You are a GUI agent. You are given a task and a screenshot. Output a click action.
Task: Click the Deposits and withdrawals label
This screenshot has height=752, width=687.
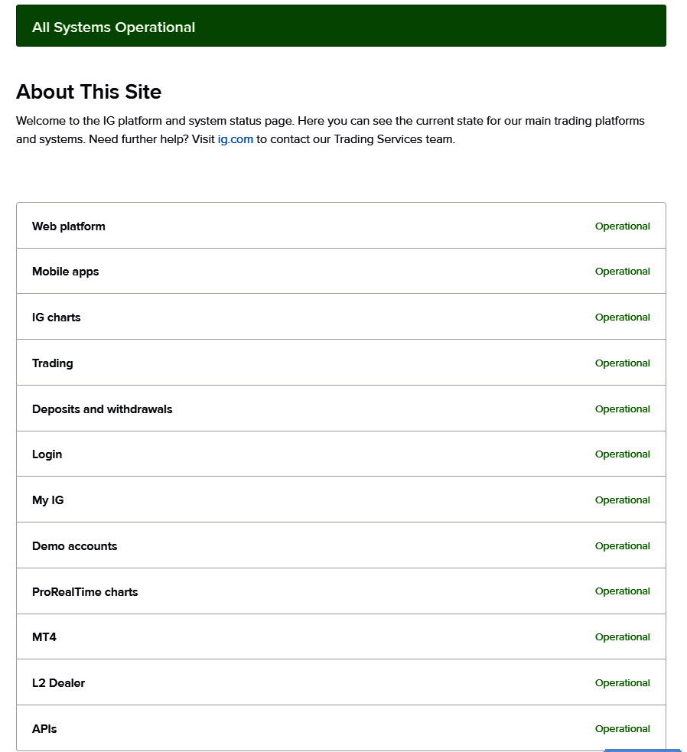[103, 409]
